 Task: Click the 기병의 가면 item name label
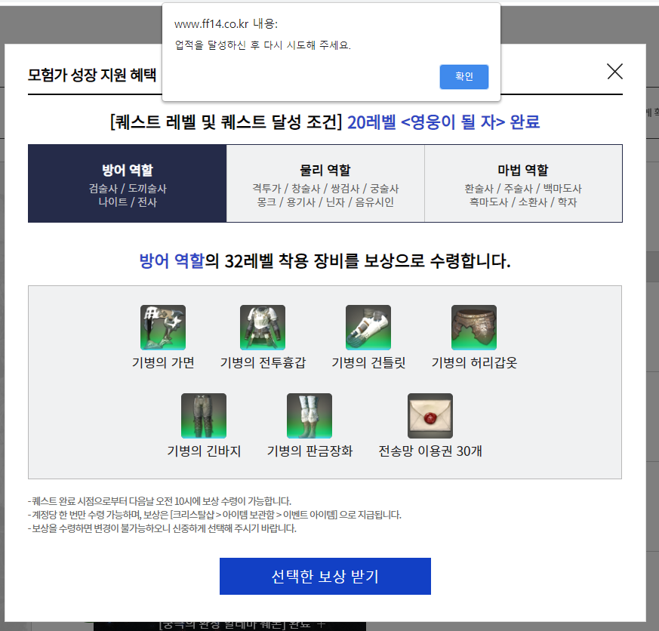click(163, 363)
